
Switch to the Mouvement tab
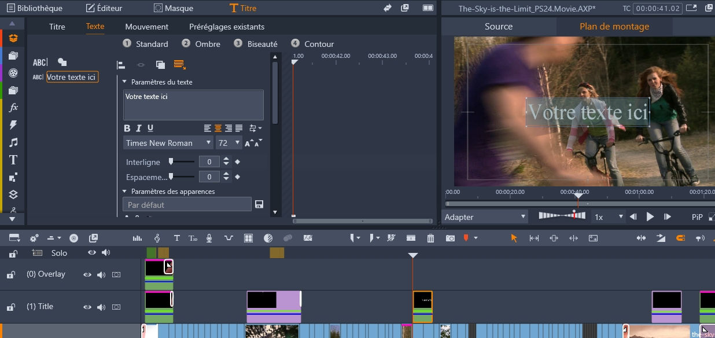pyautogui.click(x=146, y=27)
